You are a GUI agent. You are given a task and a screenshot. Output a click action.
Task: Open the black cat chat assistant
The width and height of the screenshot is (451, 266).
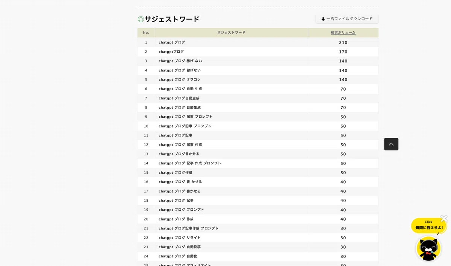point(428,248)
